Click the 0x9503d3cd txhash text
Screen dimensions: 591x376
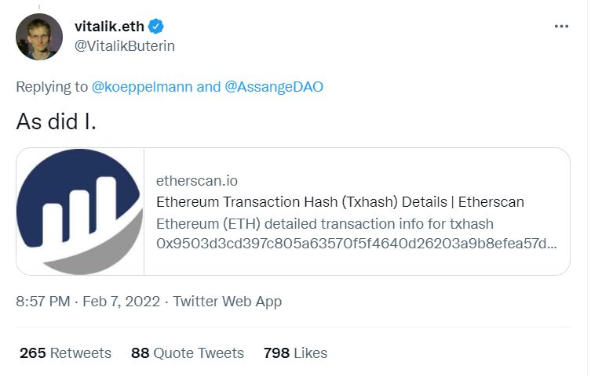pos(356,243)
